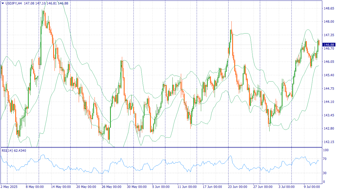This screenshot has width=337, height=190.
Task: Click the 148.65 price scale label
Action: tap(329, 8)
